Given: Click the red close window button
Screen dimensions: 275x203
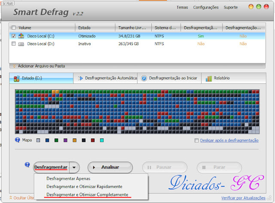Looking at the screenshot, I should [266, 7].
